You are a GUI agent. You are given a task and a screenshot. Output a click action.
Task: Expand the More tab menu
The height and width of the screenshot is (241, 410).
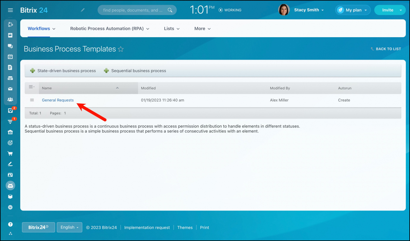[x=202, y=29]
